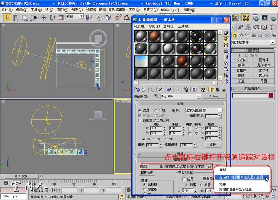Open the 文件 menu
278x200 pixels.
pos(7,10)
